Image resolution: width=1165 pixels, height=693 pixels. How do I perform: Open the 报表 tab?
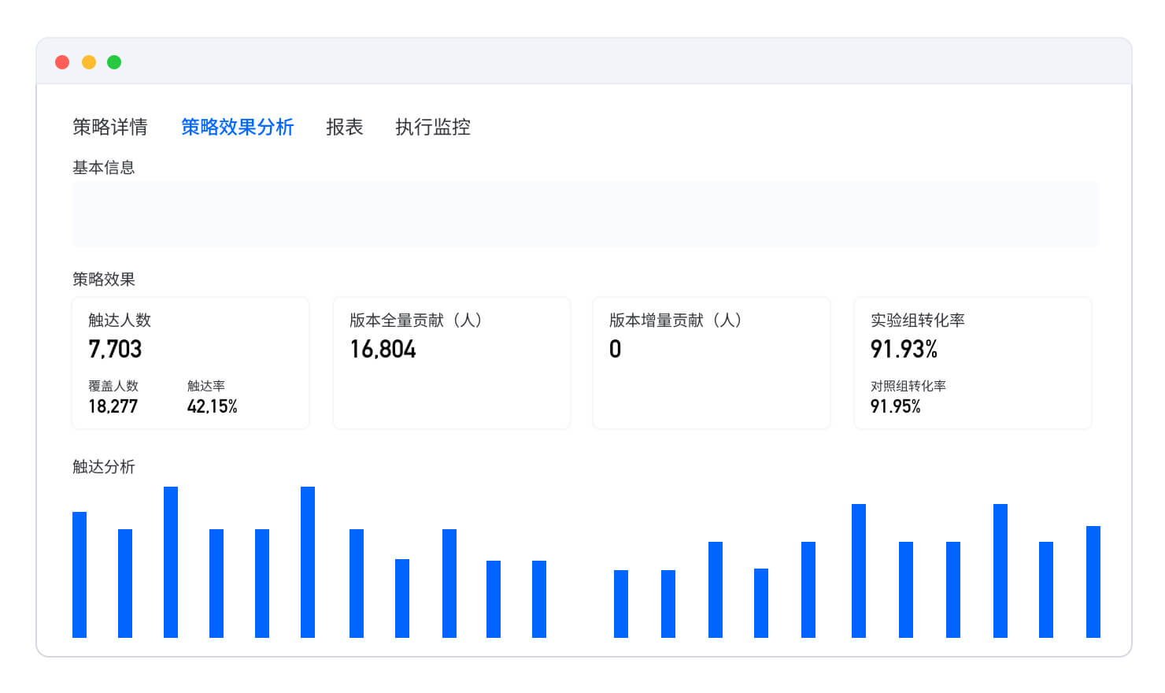coord(344,127)
